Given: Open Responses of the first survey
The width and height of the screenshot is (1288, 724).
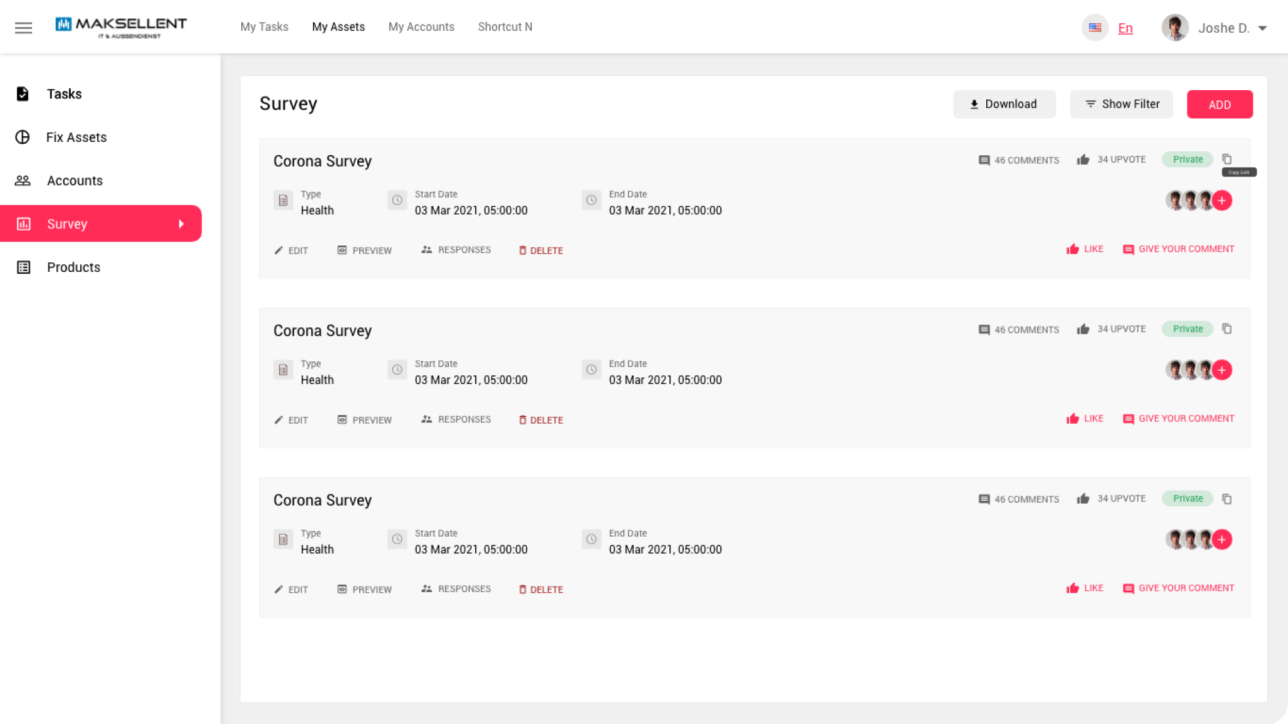Looking at the screenshot, I should (x=456, y=250).
